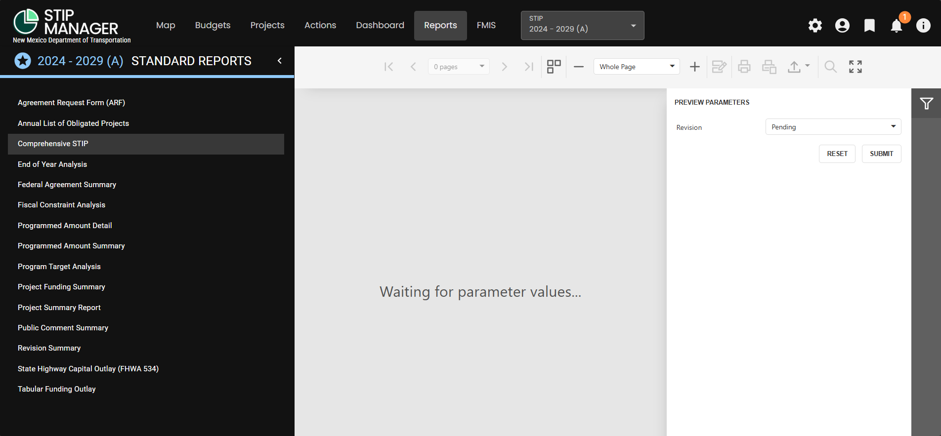Submit the preview parameters
941x436 pixels.
[x=881, y=154]
